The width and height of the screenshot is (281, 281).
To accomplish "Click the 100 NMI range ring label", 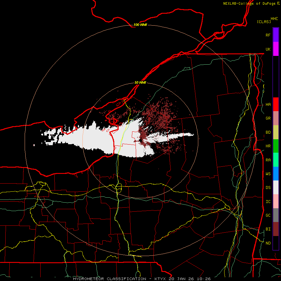I will tap(140, 25).
